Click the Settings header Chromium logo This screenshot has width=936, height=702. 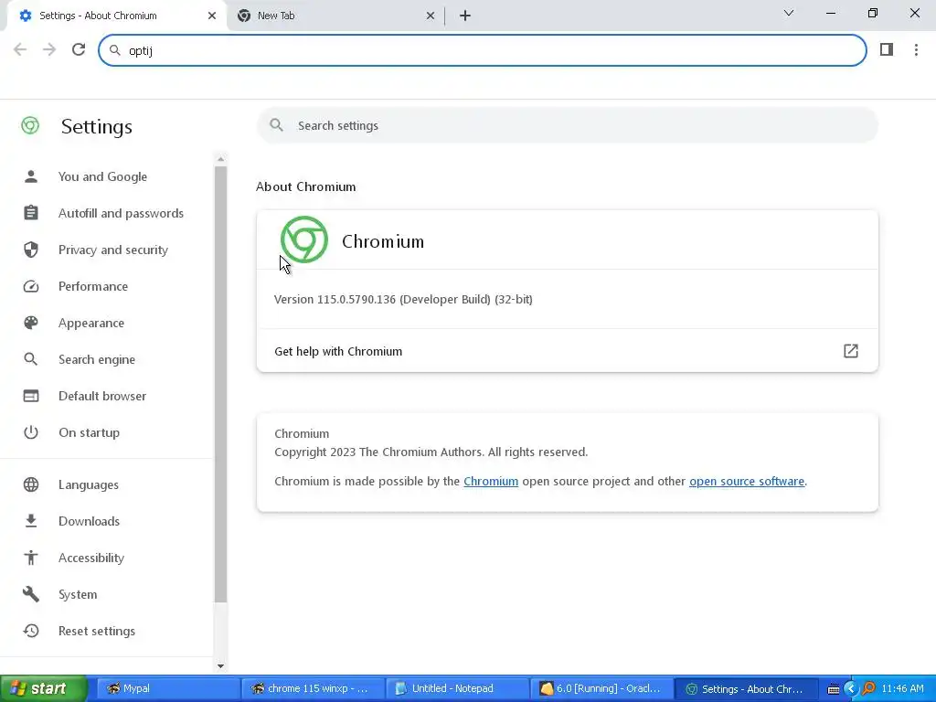pos(30,125)
